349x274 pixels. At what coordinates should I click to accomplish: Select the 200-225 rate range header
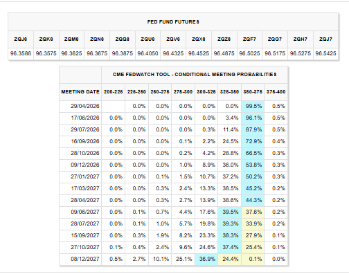point(114,92)
